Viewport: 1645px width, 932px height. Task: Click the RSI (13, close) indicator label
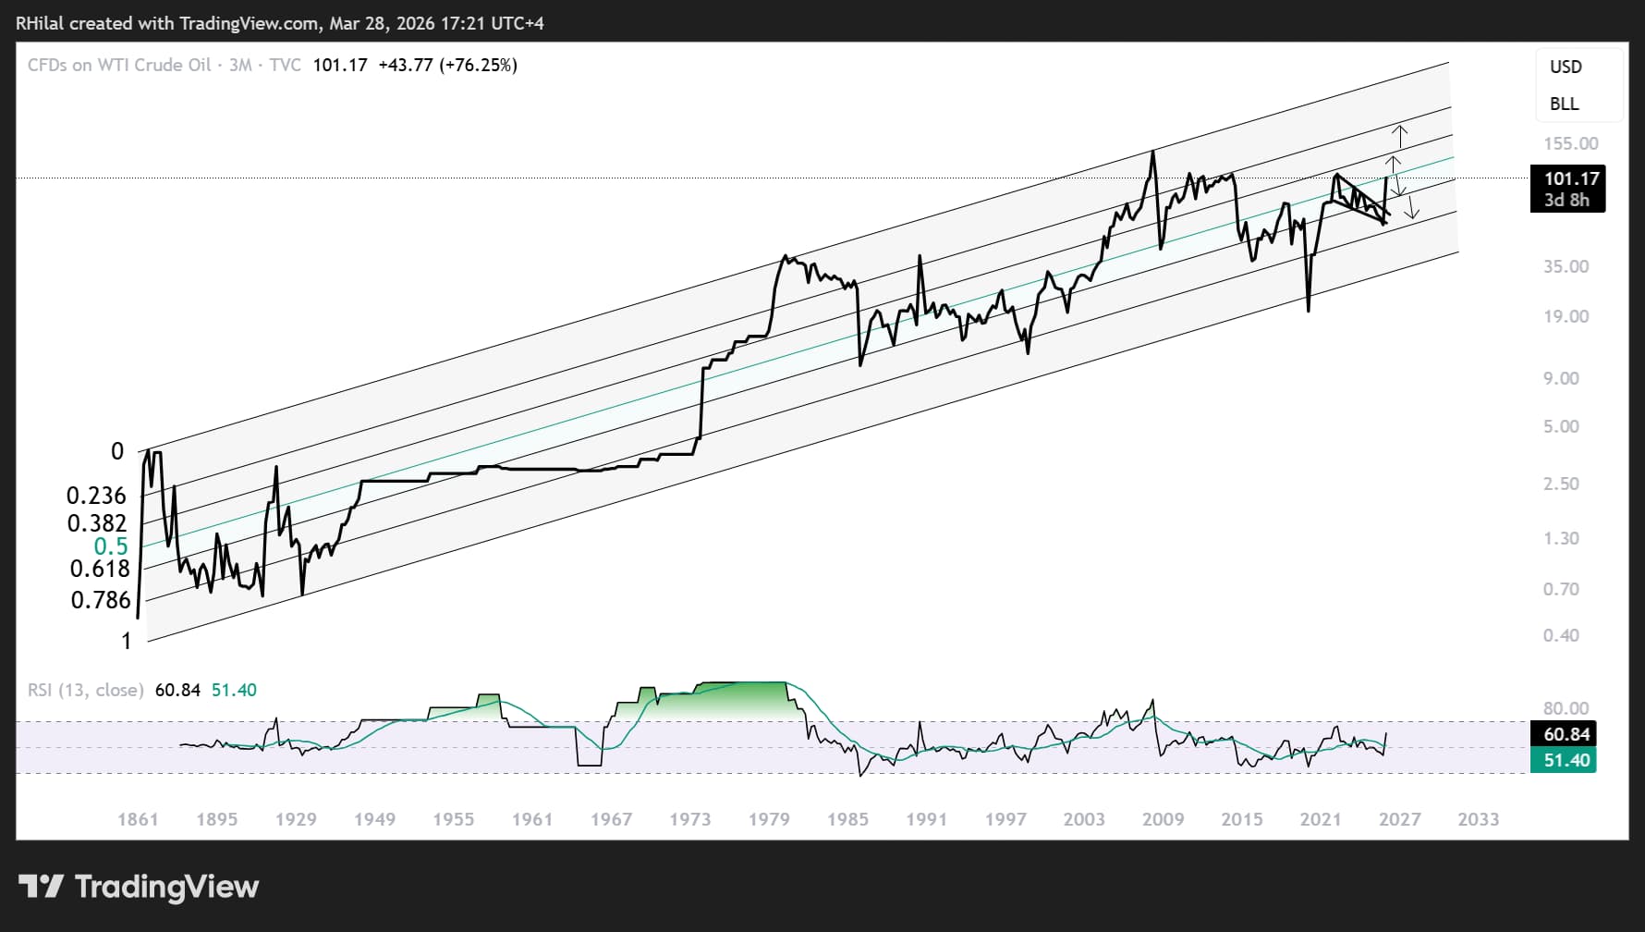85,690
